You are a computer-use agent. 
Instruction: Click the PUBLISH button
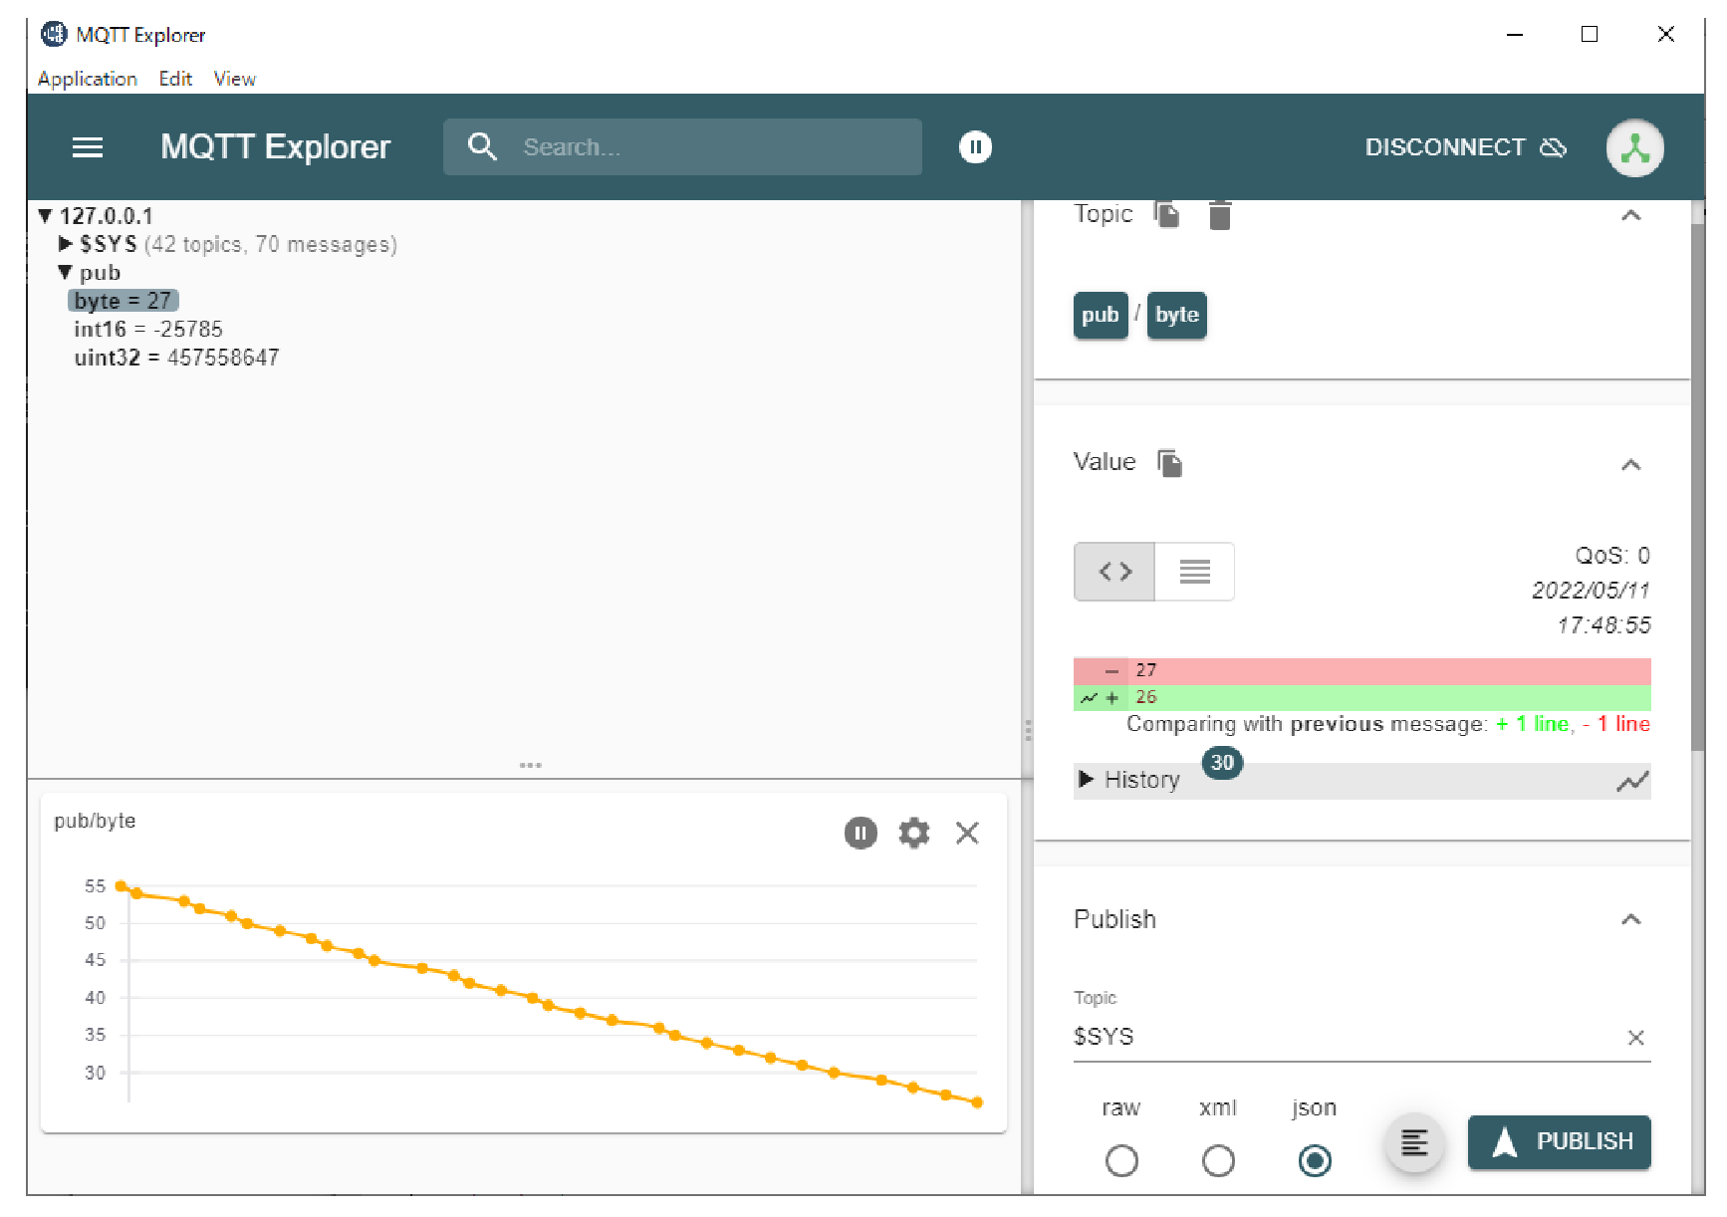point(1559,1141)
